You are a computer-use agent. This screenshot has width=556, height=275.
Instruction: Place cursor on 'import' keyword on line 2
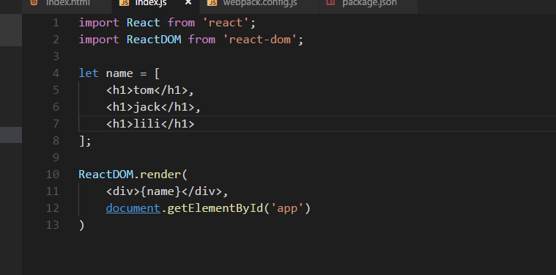pyautogui.click(x=99, y=40)
